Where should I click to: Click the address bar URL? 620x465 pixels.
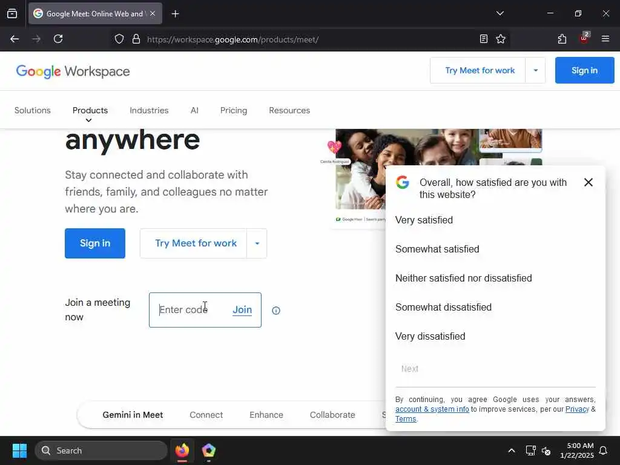[x=232, y=39]
